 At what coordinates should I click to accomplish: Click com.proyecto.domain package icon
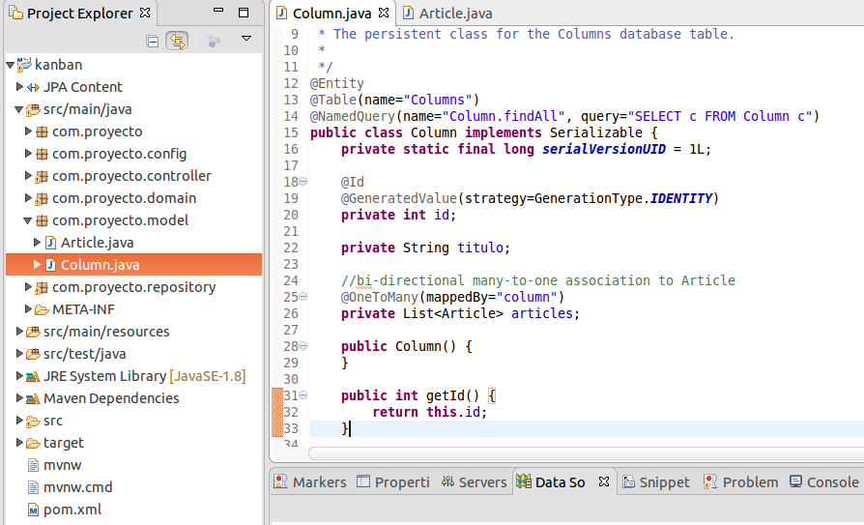pyautogui.click(x=42, y=198)
